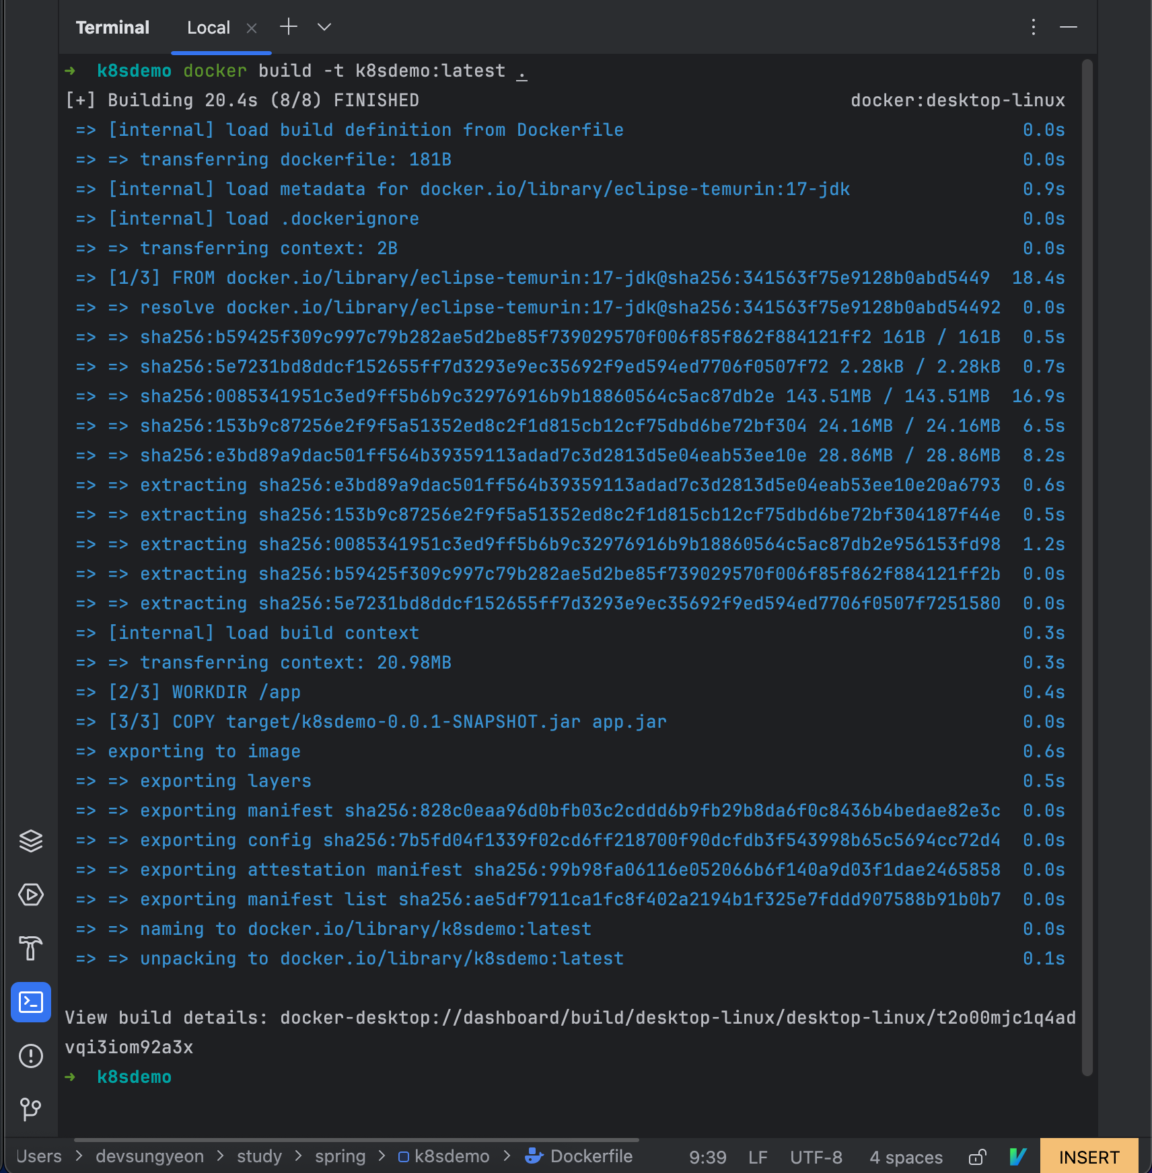The image size is (1152, 1173).
Task: Open study breadcrumb folder
Action: click(x=259, y=1156)
